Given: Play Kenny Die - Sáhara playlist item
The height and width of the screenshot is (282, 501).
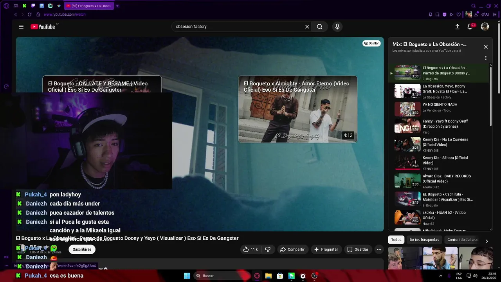Looking at the screenshot, I should coord(439,163).
